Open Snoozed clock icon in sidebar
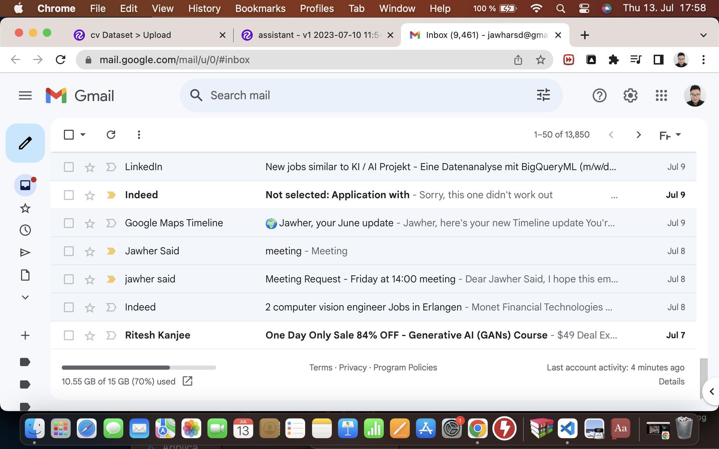The image size is (719, 449). pyautogui.click(x=25, y=230)
